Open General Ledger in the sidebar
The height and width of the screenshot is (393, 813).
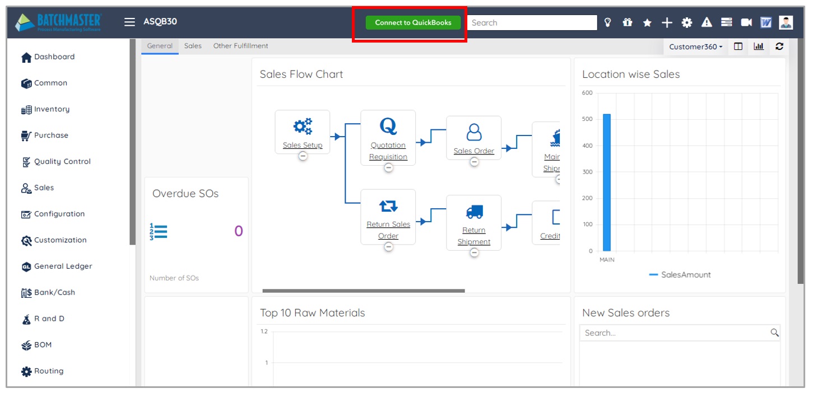pyautogui.click(x=63, y=266)
